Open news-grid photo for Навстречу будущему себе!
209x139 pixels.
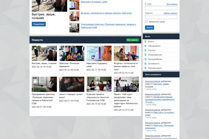pos(99,53)
